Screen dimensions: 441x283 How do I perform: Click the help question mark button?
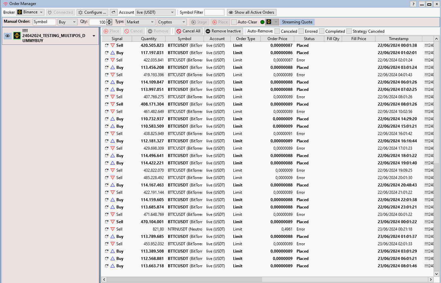tap(413, 4)
